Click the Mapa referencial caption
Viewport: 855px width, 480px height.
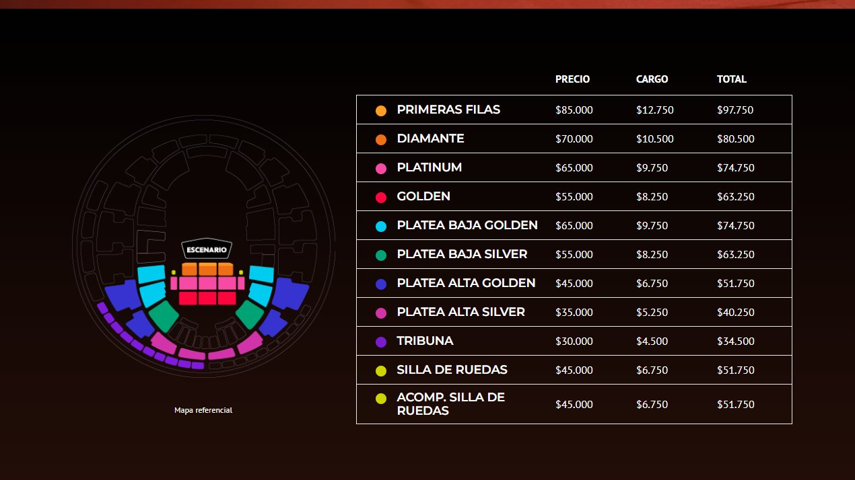(203, 410)
